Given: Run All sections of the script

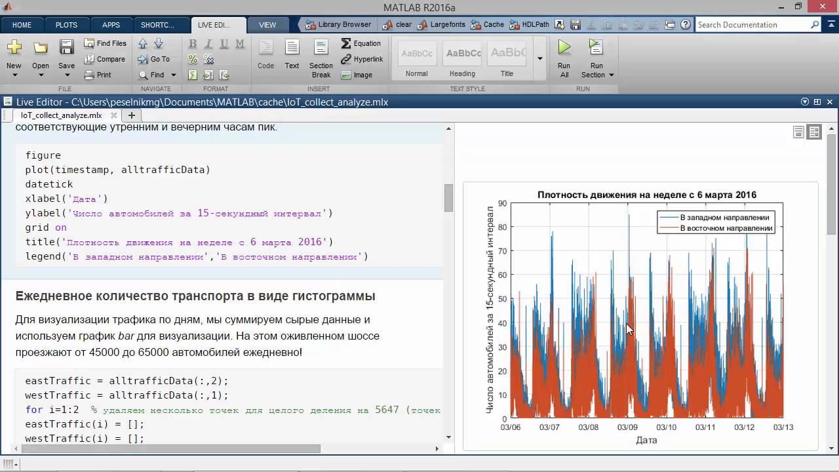Looking at the screenshot, I should [x=564, y=58].
